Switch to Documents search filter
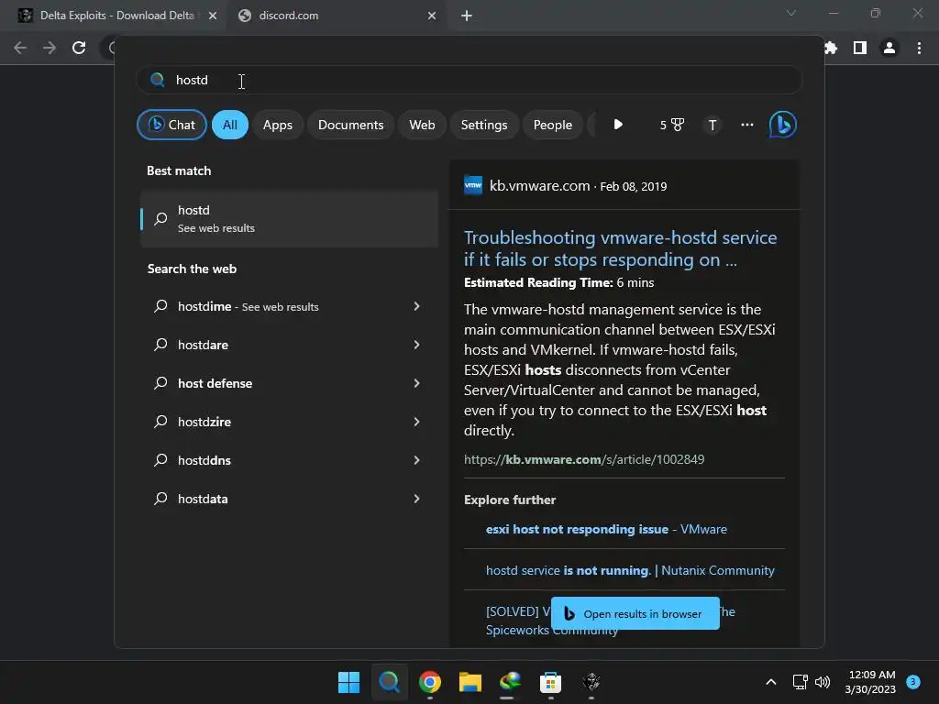This screenshot has height=704, width=939. coord(350,125)
